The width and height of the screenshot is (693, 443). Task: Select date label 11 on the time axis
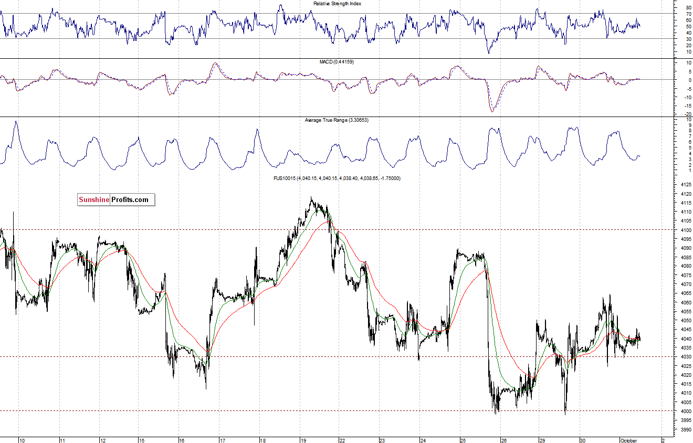62,440
